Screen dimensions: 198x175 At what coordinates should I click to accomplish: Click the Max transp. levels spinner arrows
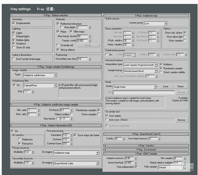(90, 36)
